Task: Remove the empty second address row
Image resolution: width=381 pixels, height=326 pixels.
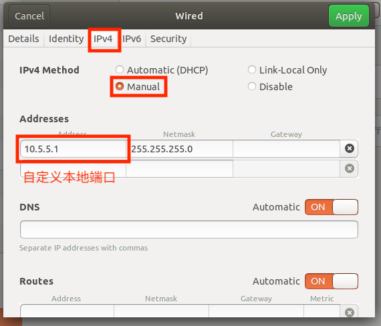Action: coord(349,168)
